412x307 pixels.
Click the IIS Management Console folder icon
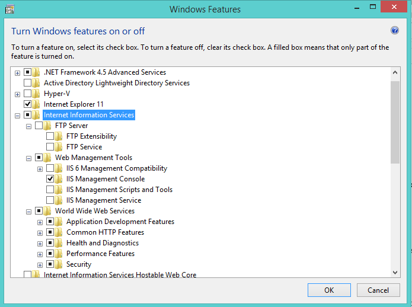click(59, 179)
